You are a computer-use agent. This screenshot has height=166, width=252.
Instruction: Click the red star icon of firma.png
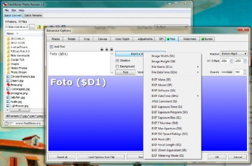tap(9, 85)
